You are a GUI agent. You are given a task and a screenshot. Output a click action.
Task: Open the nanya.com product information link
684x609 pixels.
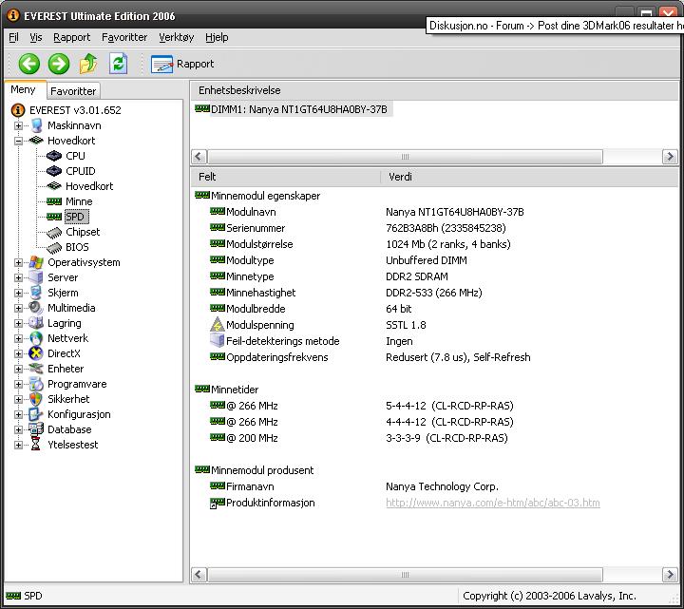point(492,503)
